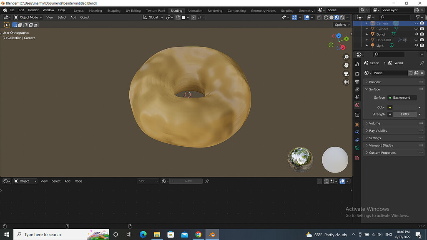The image size is (427, 240).
Task: Open Tool properties tab
Action: (357, 64)
